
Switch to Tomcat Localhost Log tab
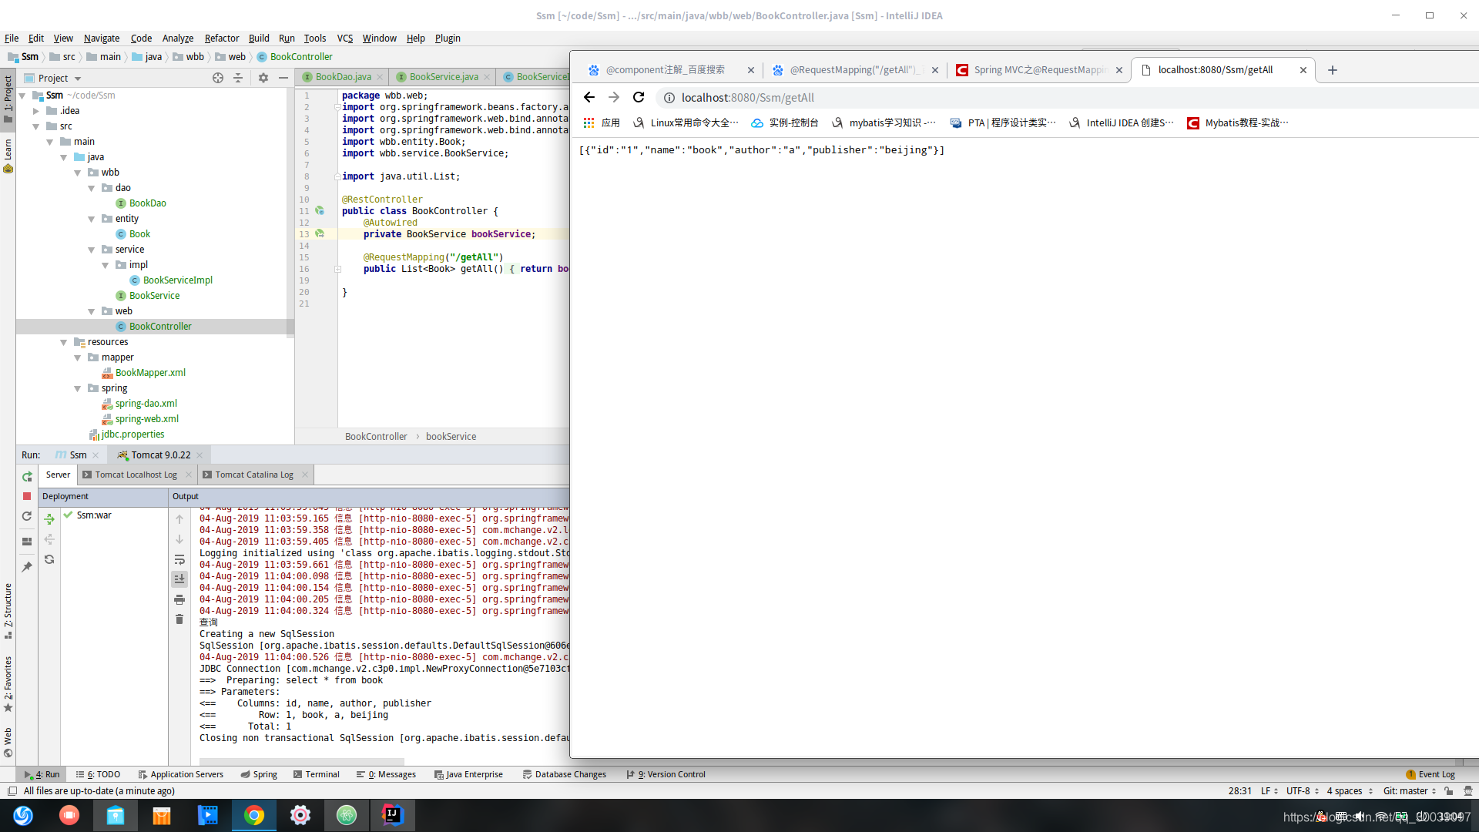tap(136, 475)
